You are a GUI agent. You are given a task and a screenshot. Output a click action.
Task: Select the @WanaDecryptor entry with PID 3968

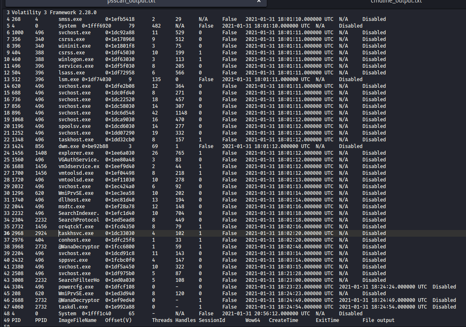79,246
